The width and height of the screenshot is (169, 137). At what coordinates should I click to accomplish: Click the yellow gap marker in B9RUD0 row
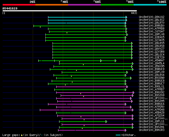40,27
